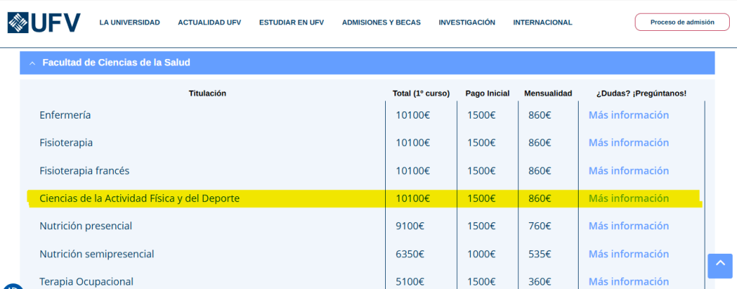Click the Pago Inicial column header
Image resolution: width=737 pixels, height=289 pixels.
click(487, 93)
